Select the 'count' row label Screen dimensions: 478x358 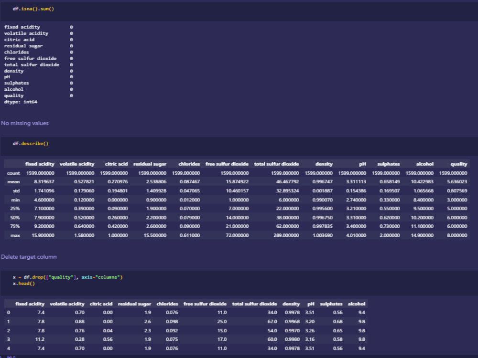(x=13, y=173)
